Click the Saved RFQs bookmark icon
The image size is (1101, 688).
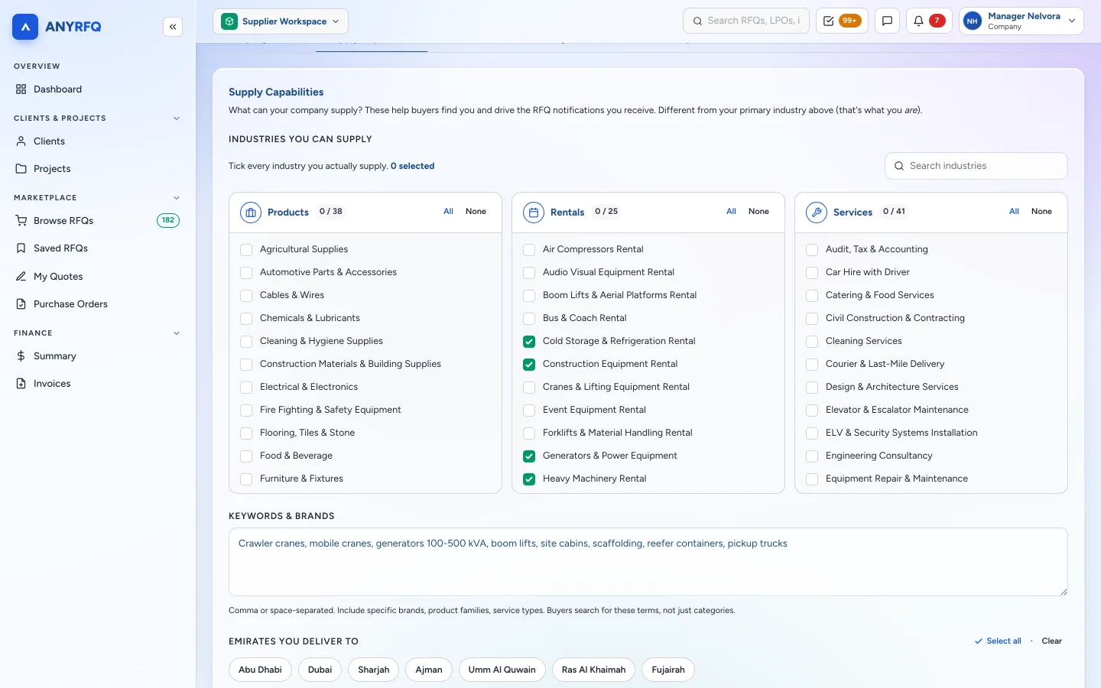[21, 248]
